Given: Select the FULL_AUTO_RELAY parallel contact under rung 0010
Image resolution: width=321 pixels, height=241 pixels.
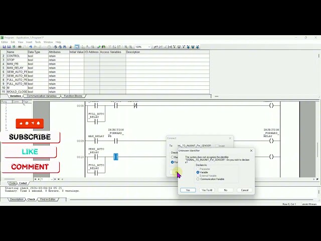Looking at the screenshot, I should click(96, 173).
